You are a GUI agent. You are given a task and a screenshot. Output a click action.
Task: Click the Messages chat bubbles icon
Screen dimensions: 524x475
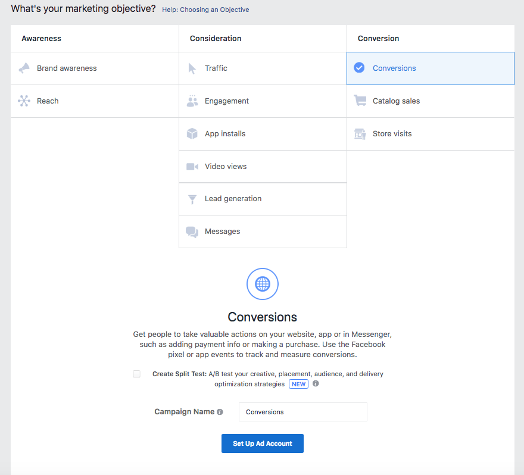pos(192,232)
